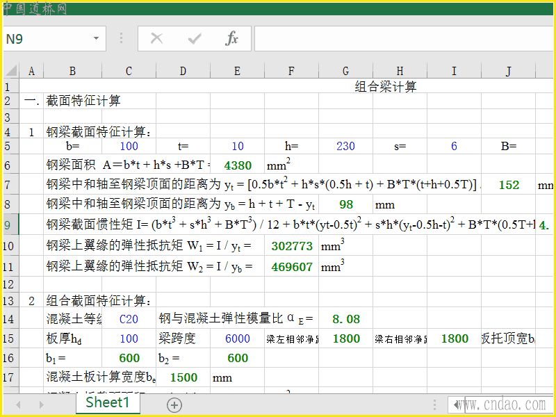Viewport: 556px width, 417px height.
Task: Click the yb result 98
Action: (x=345, y=204)
